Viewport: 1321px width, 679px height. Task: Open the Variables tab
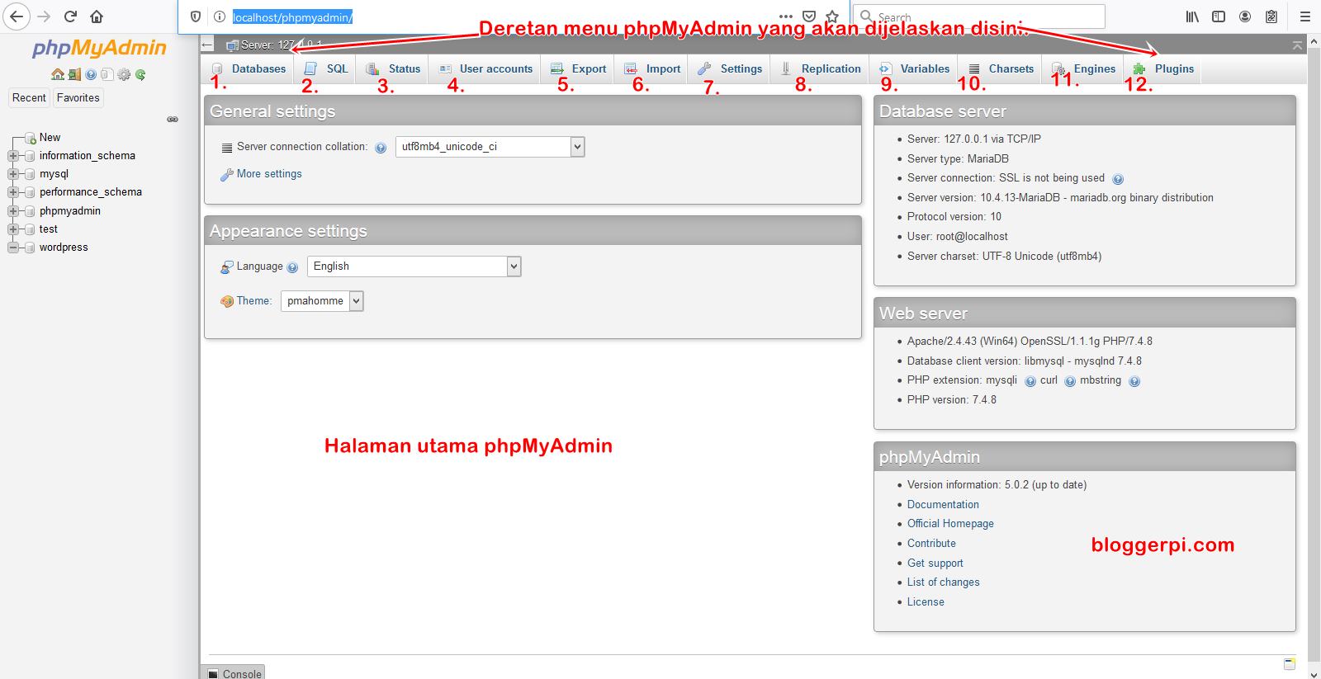coord(915,69)
